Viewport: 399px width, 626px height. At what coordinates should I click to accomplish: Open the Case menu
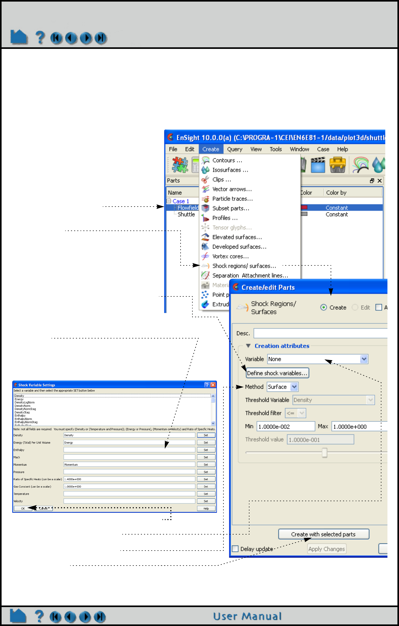click(x=323, y=149)
